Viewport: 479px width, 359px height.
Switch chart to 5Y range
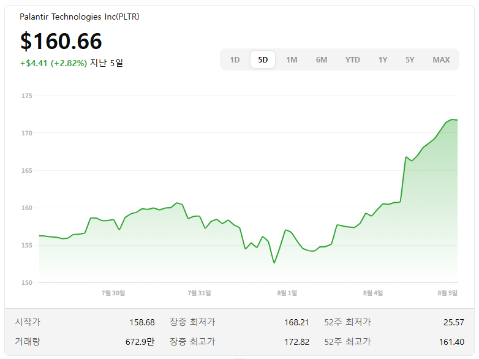point(410,59)
